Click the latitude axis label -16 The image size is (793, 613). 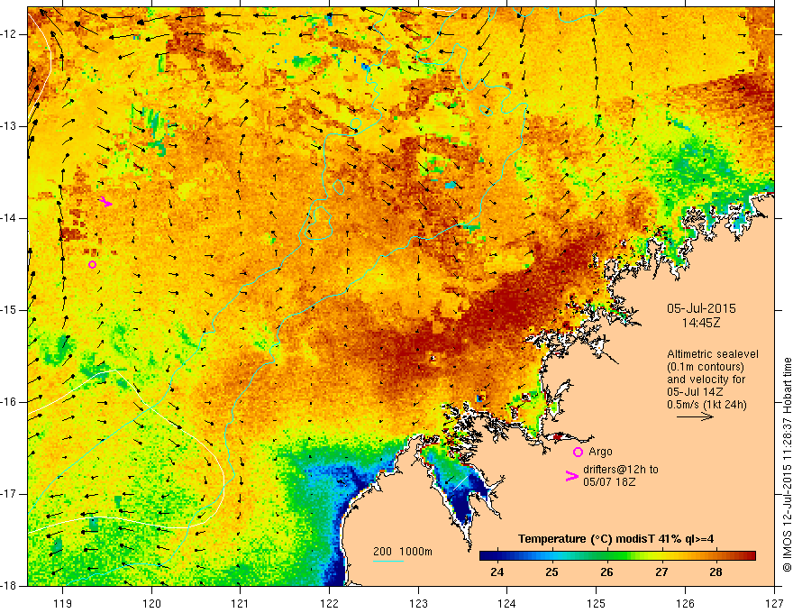click(x=10, y=402)
